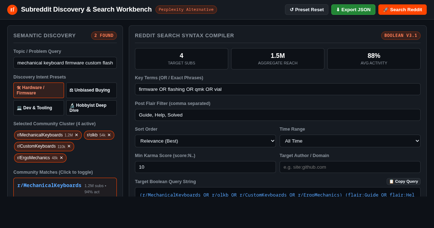Click Min Karma Score field

click(205, 167)
